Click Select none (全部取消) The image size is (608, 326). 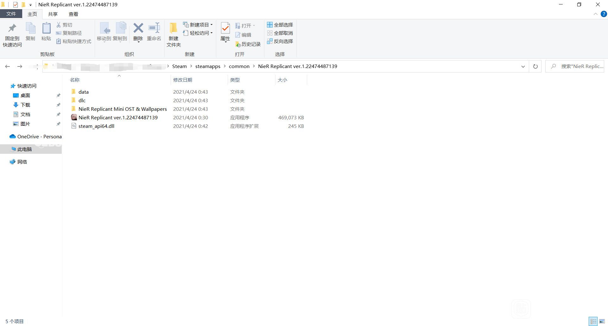(280, 33)
